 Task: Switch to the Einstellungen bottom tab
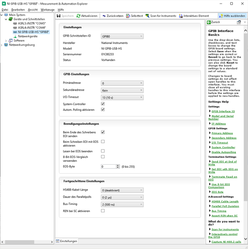66,241
